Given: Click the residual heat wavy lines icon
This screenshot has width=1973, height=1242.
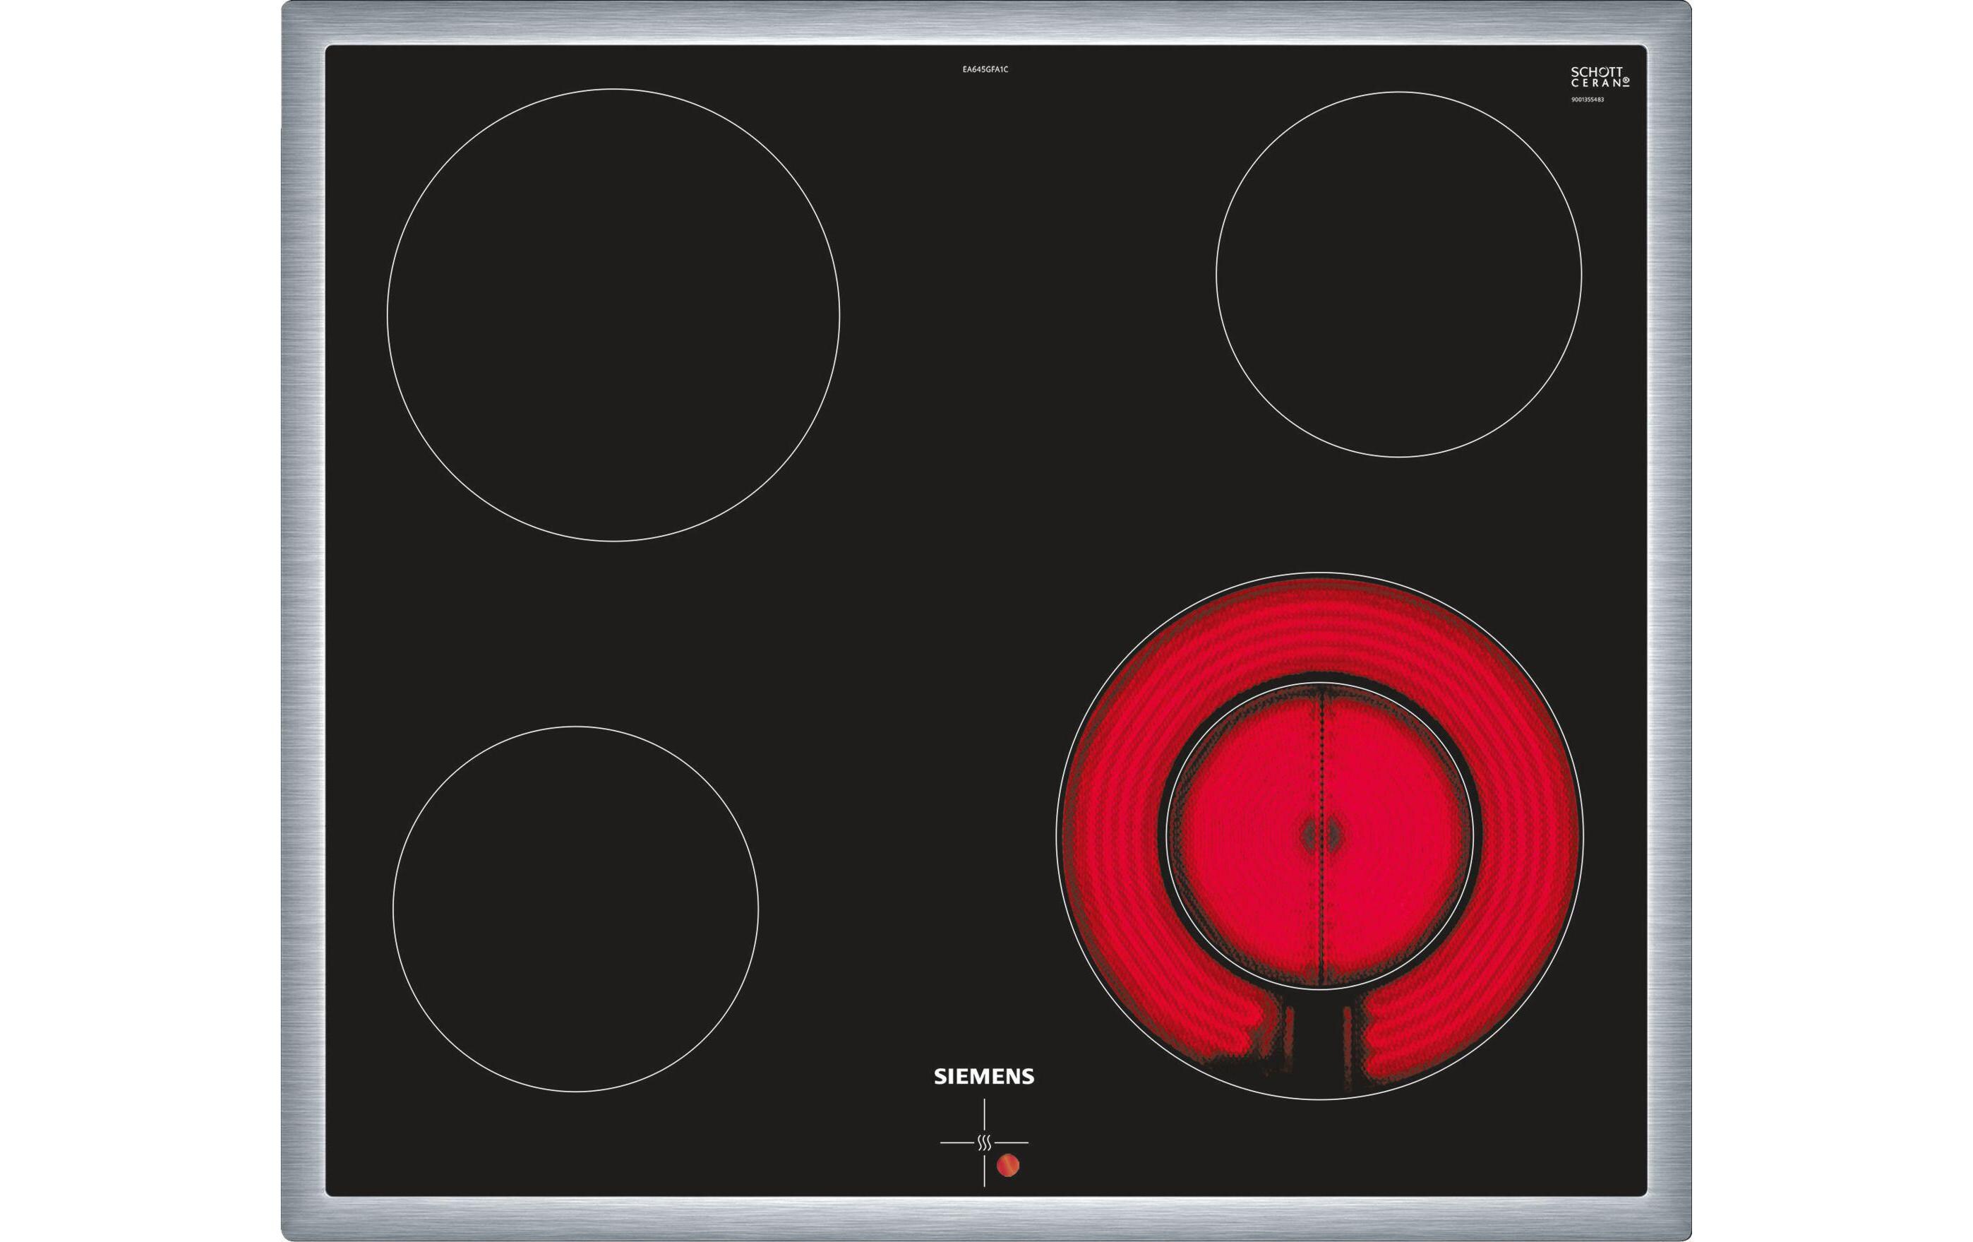Looking at the screenshot, I should [984, 1142].
